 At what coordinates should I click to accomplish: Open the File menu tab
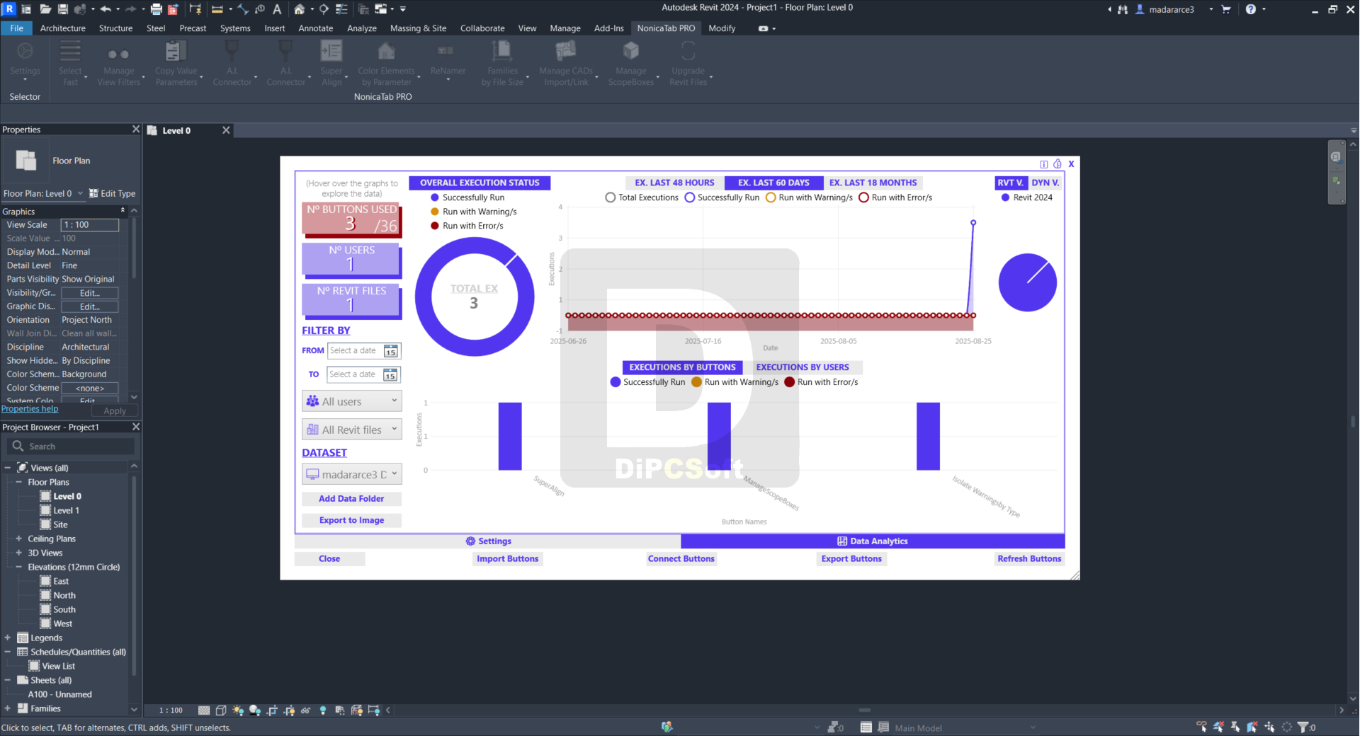click(x=16, y=28)
